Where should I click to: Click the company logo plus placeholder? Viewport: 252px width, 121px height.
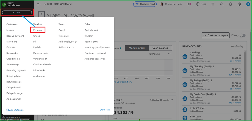click(41, 14)
